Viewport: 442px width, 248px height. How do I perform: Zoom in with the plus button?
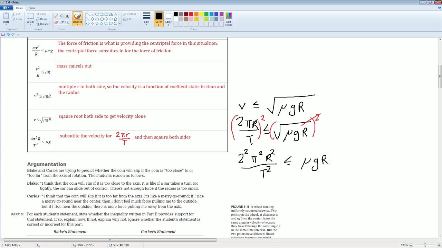click(x=439, y=245)
